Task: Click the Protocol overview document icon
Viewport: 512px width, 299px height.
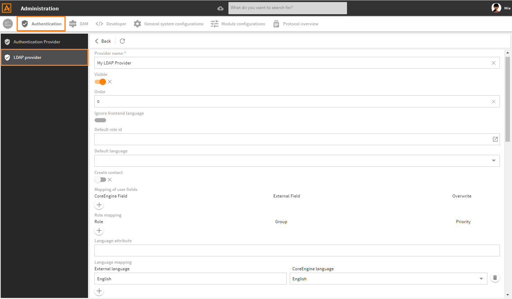Action: 276,24
